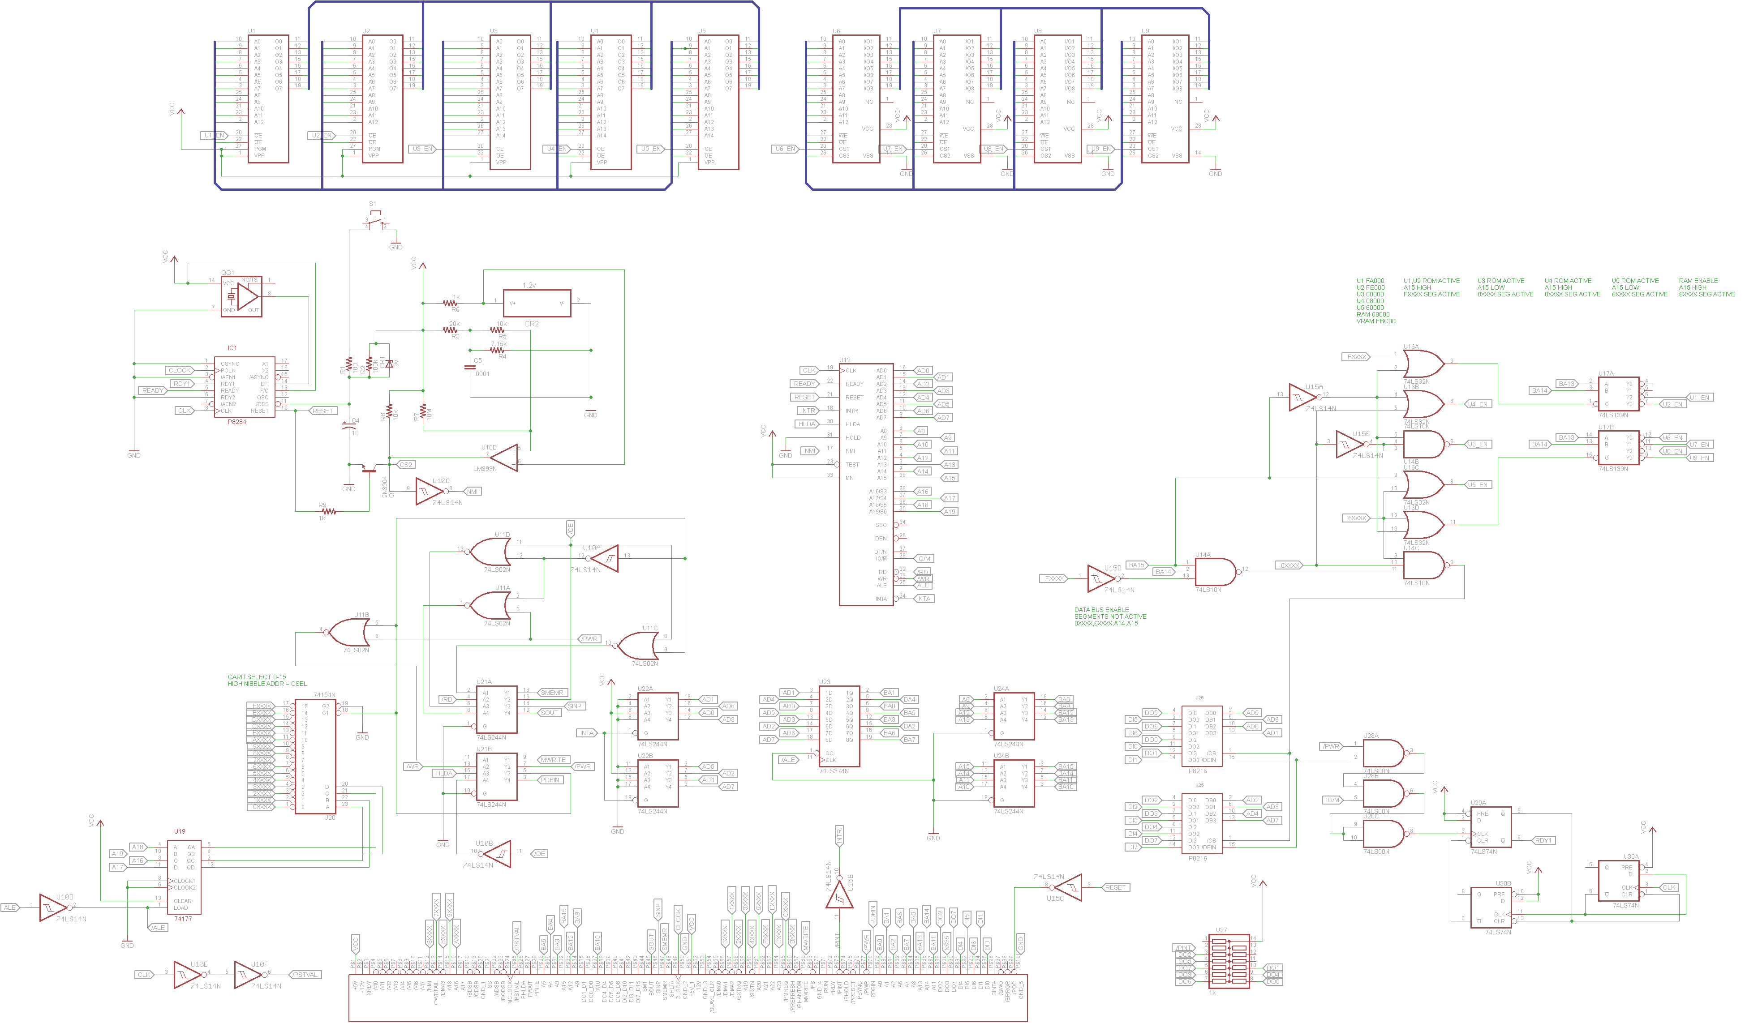This screenshot has width=1745, height=1023.
Task: Click the 'DATA BUS ENABLE' note text
Action: (x=1102, y=610)
